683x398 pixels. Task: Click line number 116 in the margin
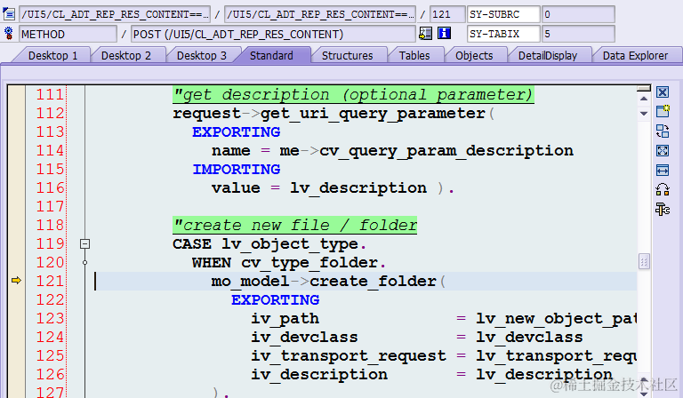pyautogui.click(x=50, y=188)
